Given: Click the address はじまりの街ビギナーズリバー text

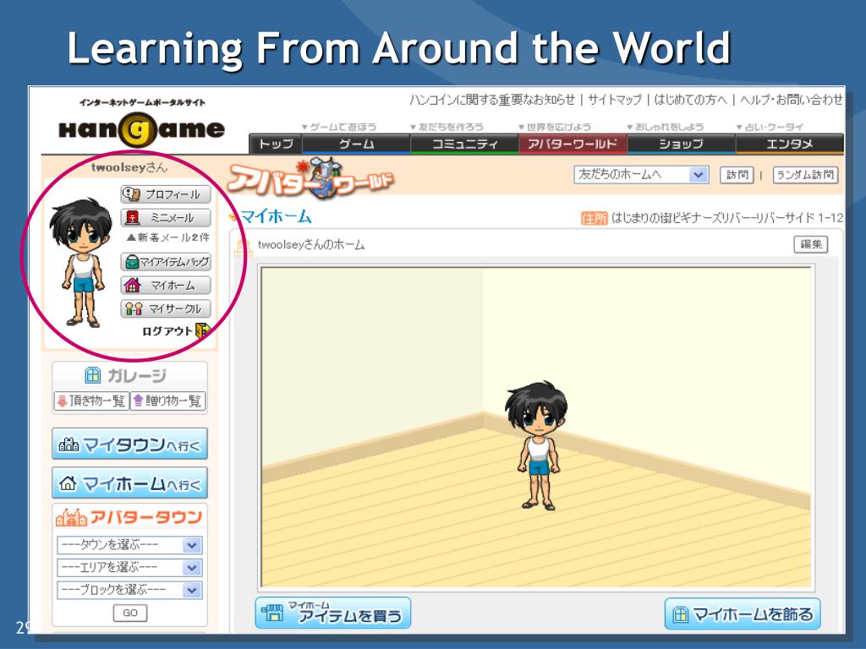Looking at the screenshot, I should point(727,218).
